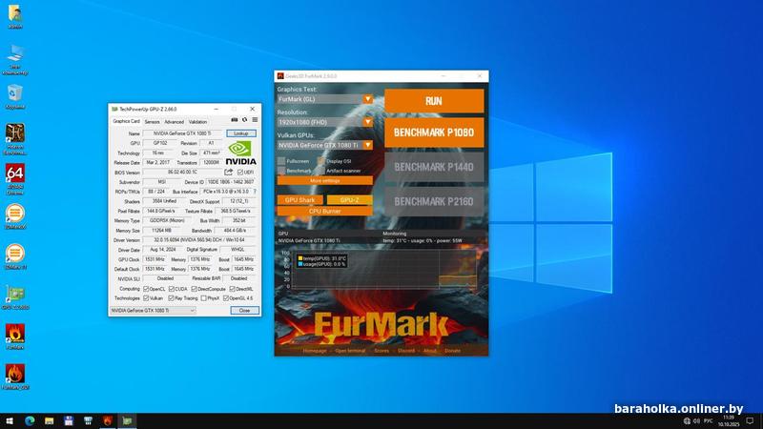Open the FurMark desktop shortcut

pyautogui.click(x=15, y=334)
